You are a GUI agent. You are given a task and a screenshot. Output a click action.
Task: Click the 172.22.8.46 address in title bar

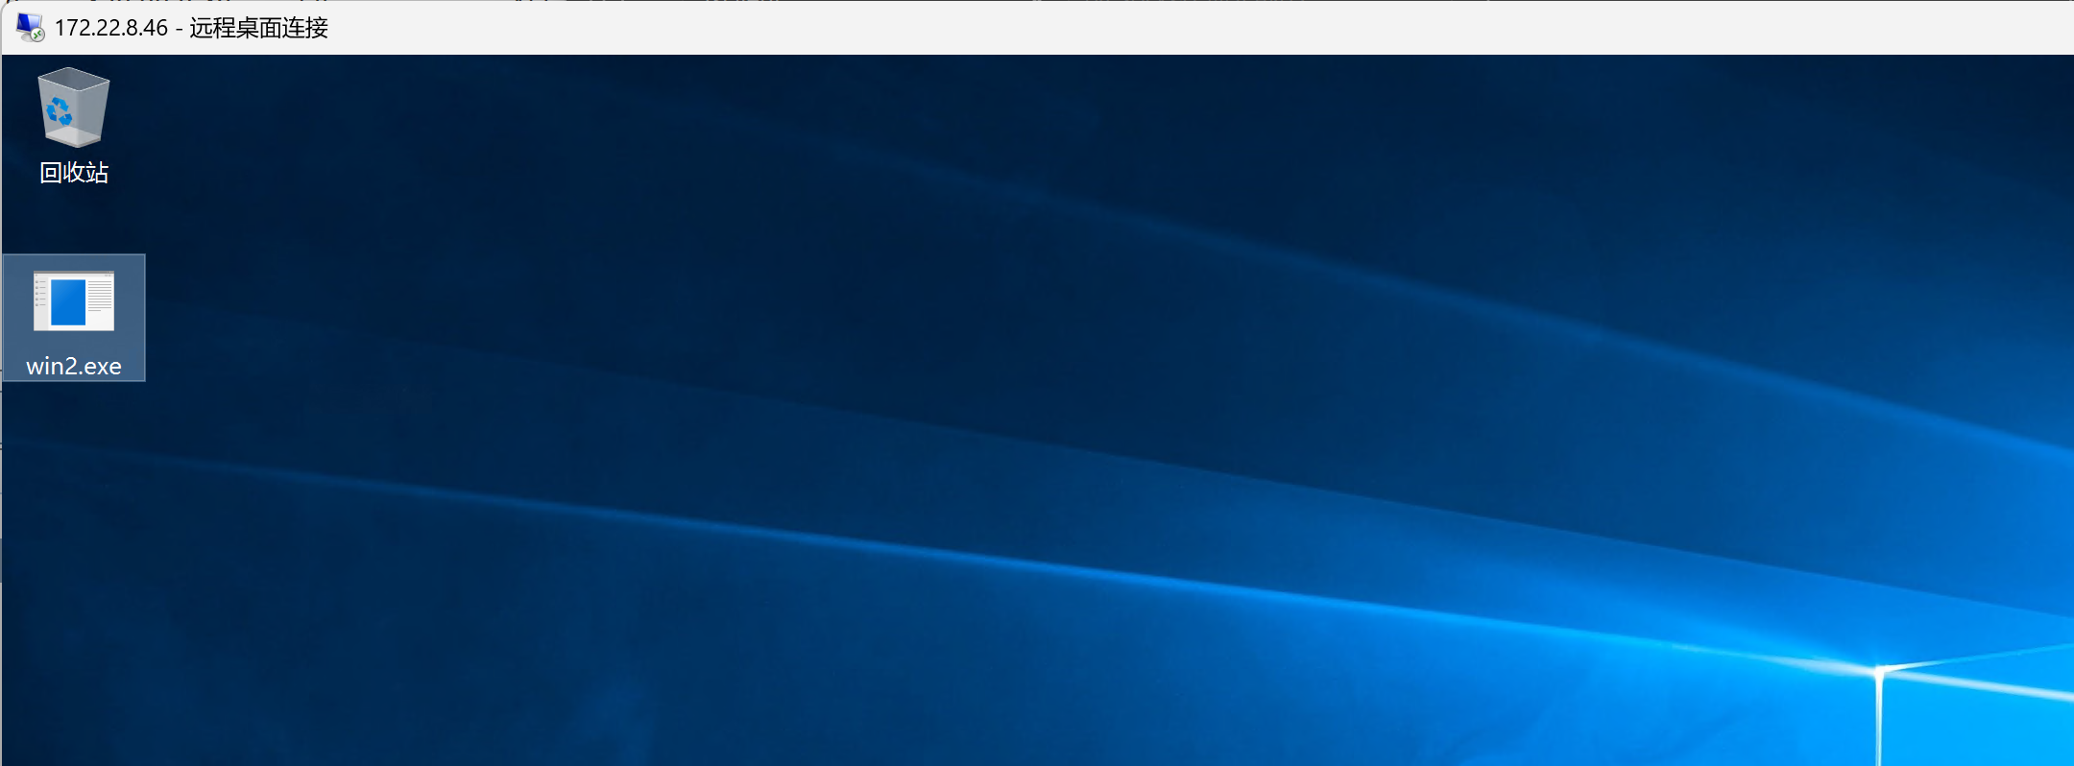pos(110,28)
